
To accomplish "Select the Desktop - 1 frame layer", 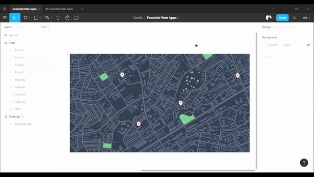I will click(x=16, y=117).
